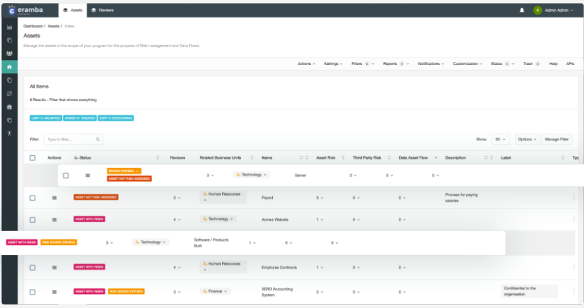
Task: Tick the checkbox for the Payroll row
Action: (33, 198)
